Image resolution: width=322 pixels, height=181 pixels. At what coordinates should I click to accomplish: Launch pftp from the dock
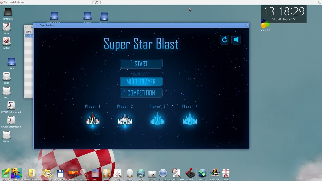point(141,174)
